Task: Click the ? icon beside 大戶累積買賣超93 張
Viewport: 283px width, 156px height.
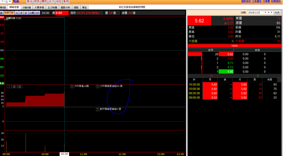Action: [x=97, y=86]
